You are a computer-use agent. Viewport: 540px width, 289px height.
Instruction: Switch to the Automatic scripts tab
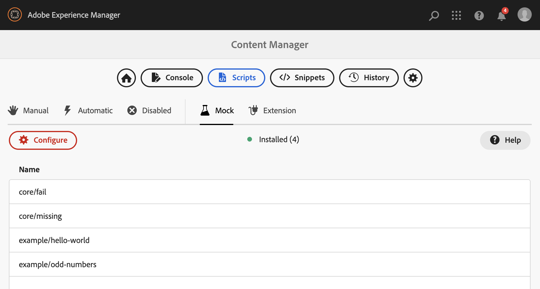88,111
